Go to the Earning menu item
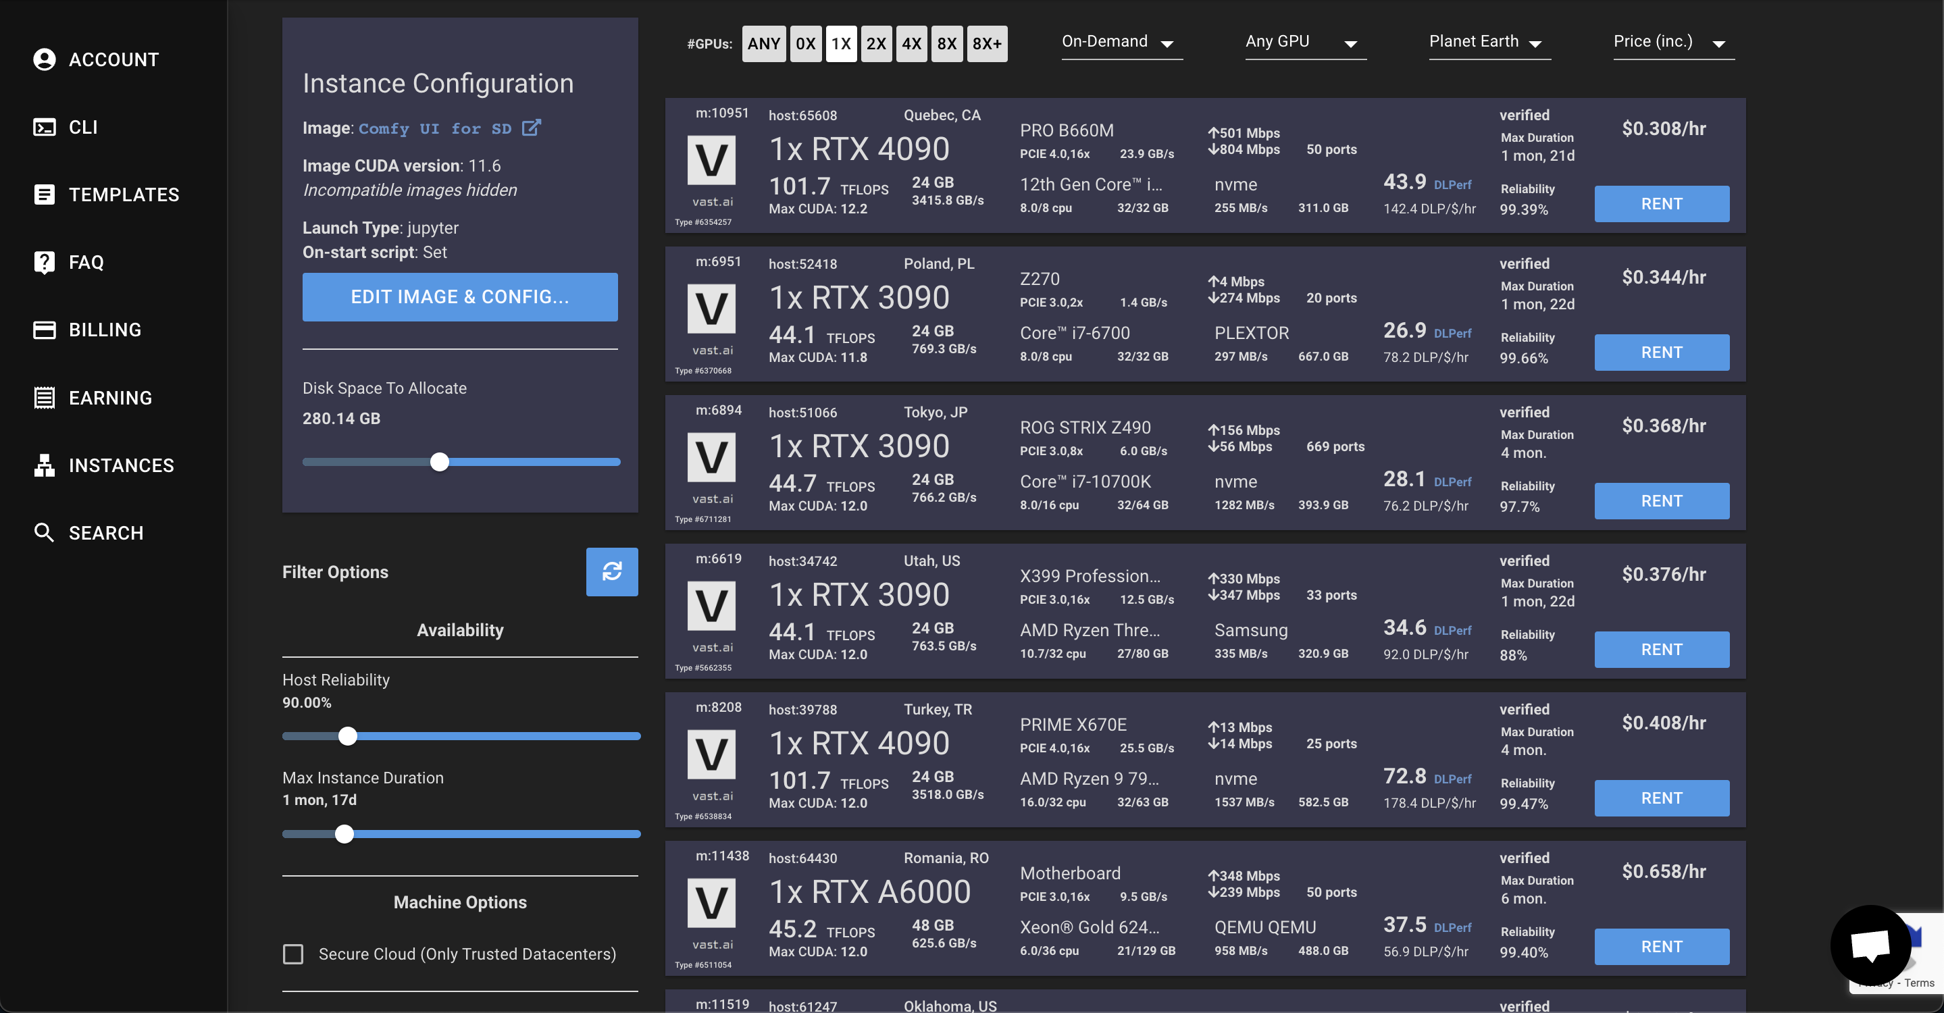 coord(110,398)
